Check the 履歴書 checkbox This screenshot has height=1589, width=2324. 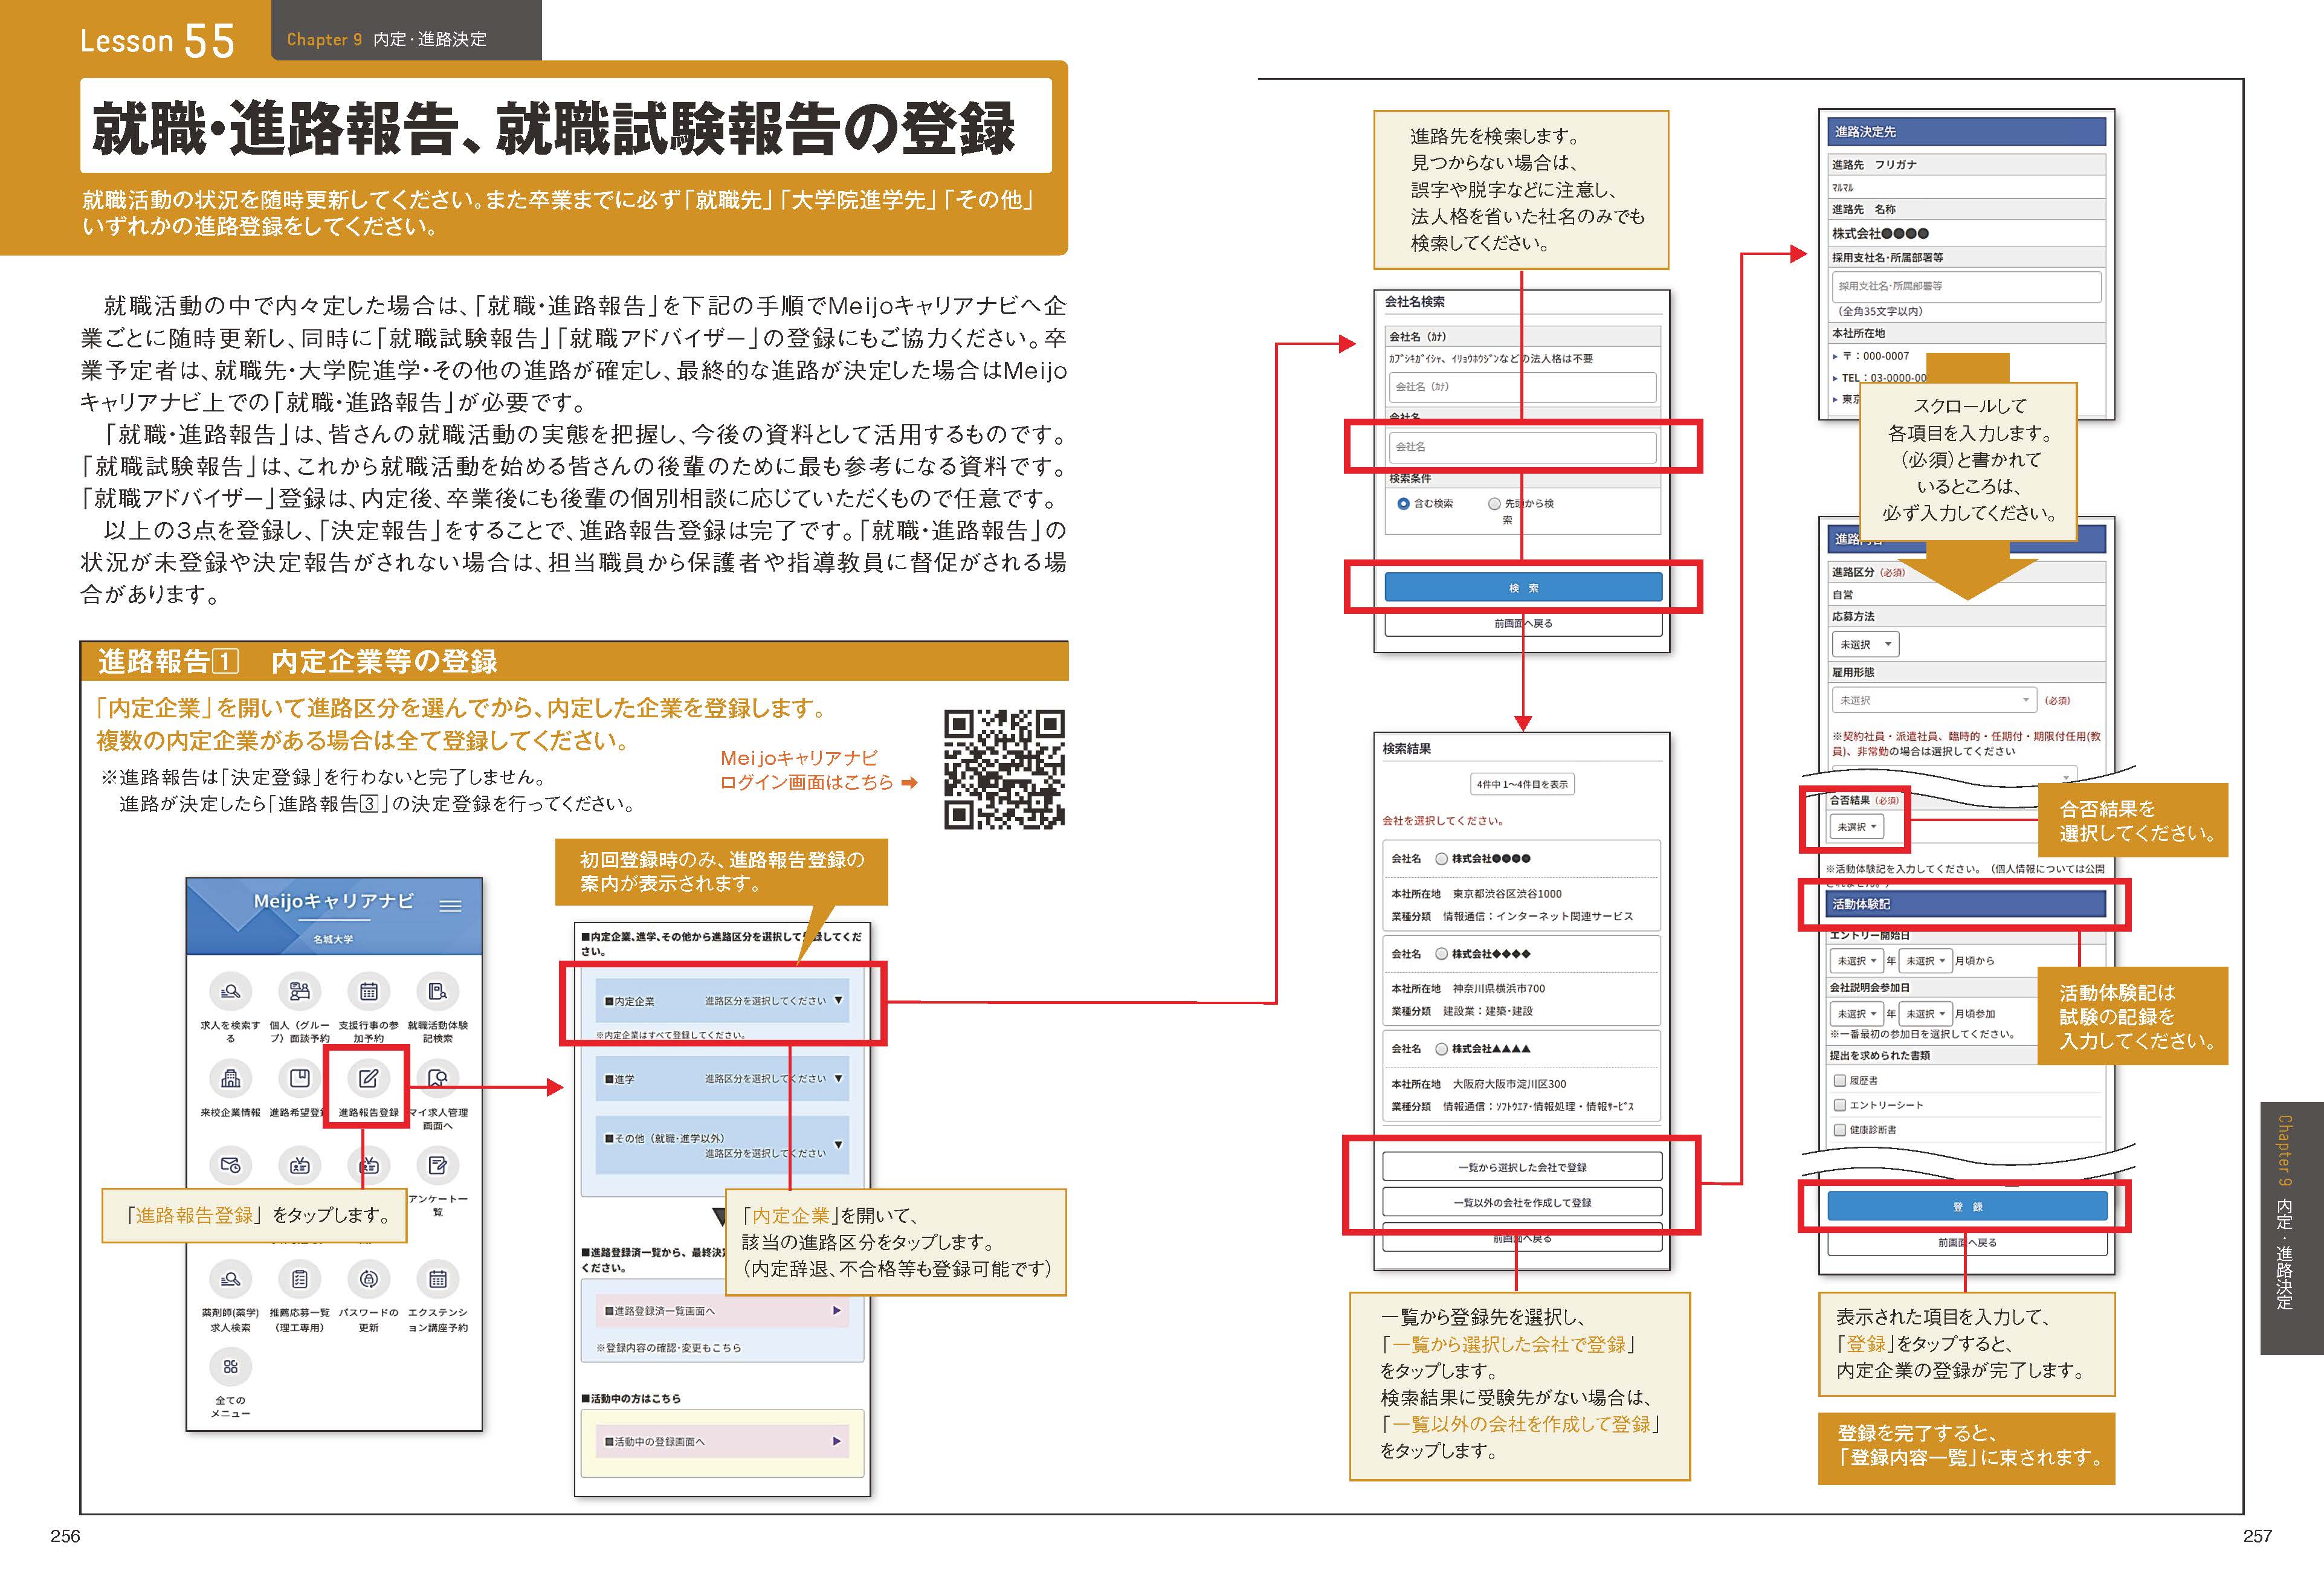tap(1839, 1081)
